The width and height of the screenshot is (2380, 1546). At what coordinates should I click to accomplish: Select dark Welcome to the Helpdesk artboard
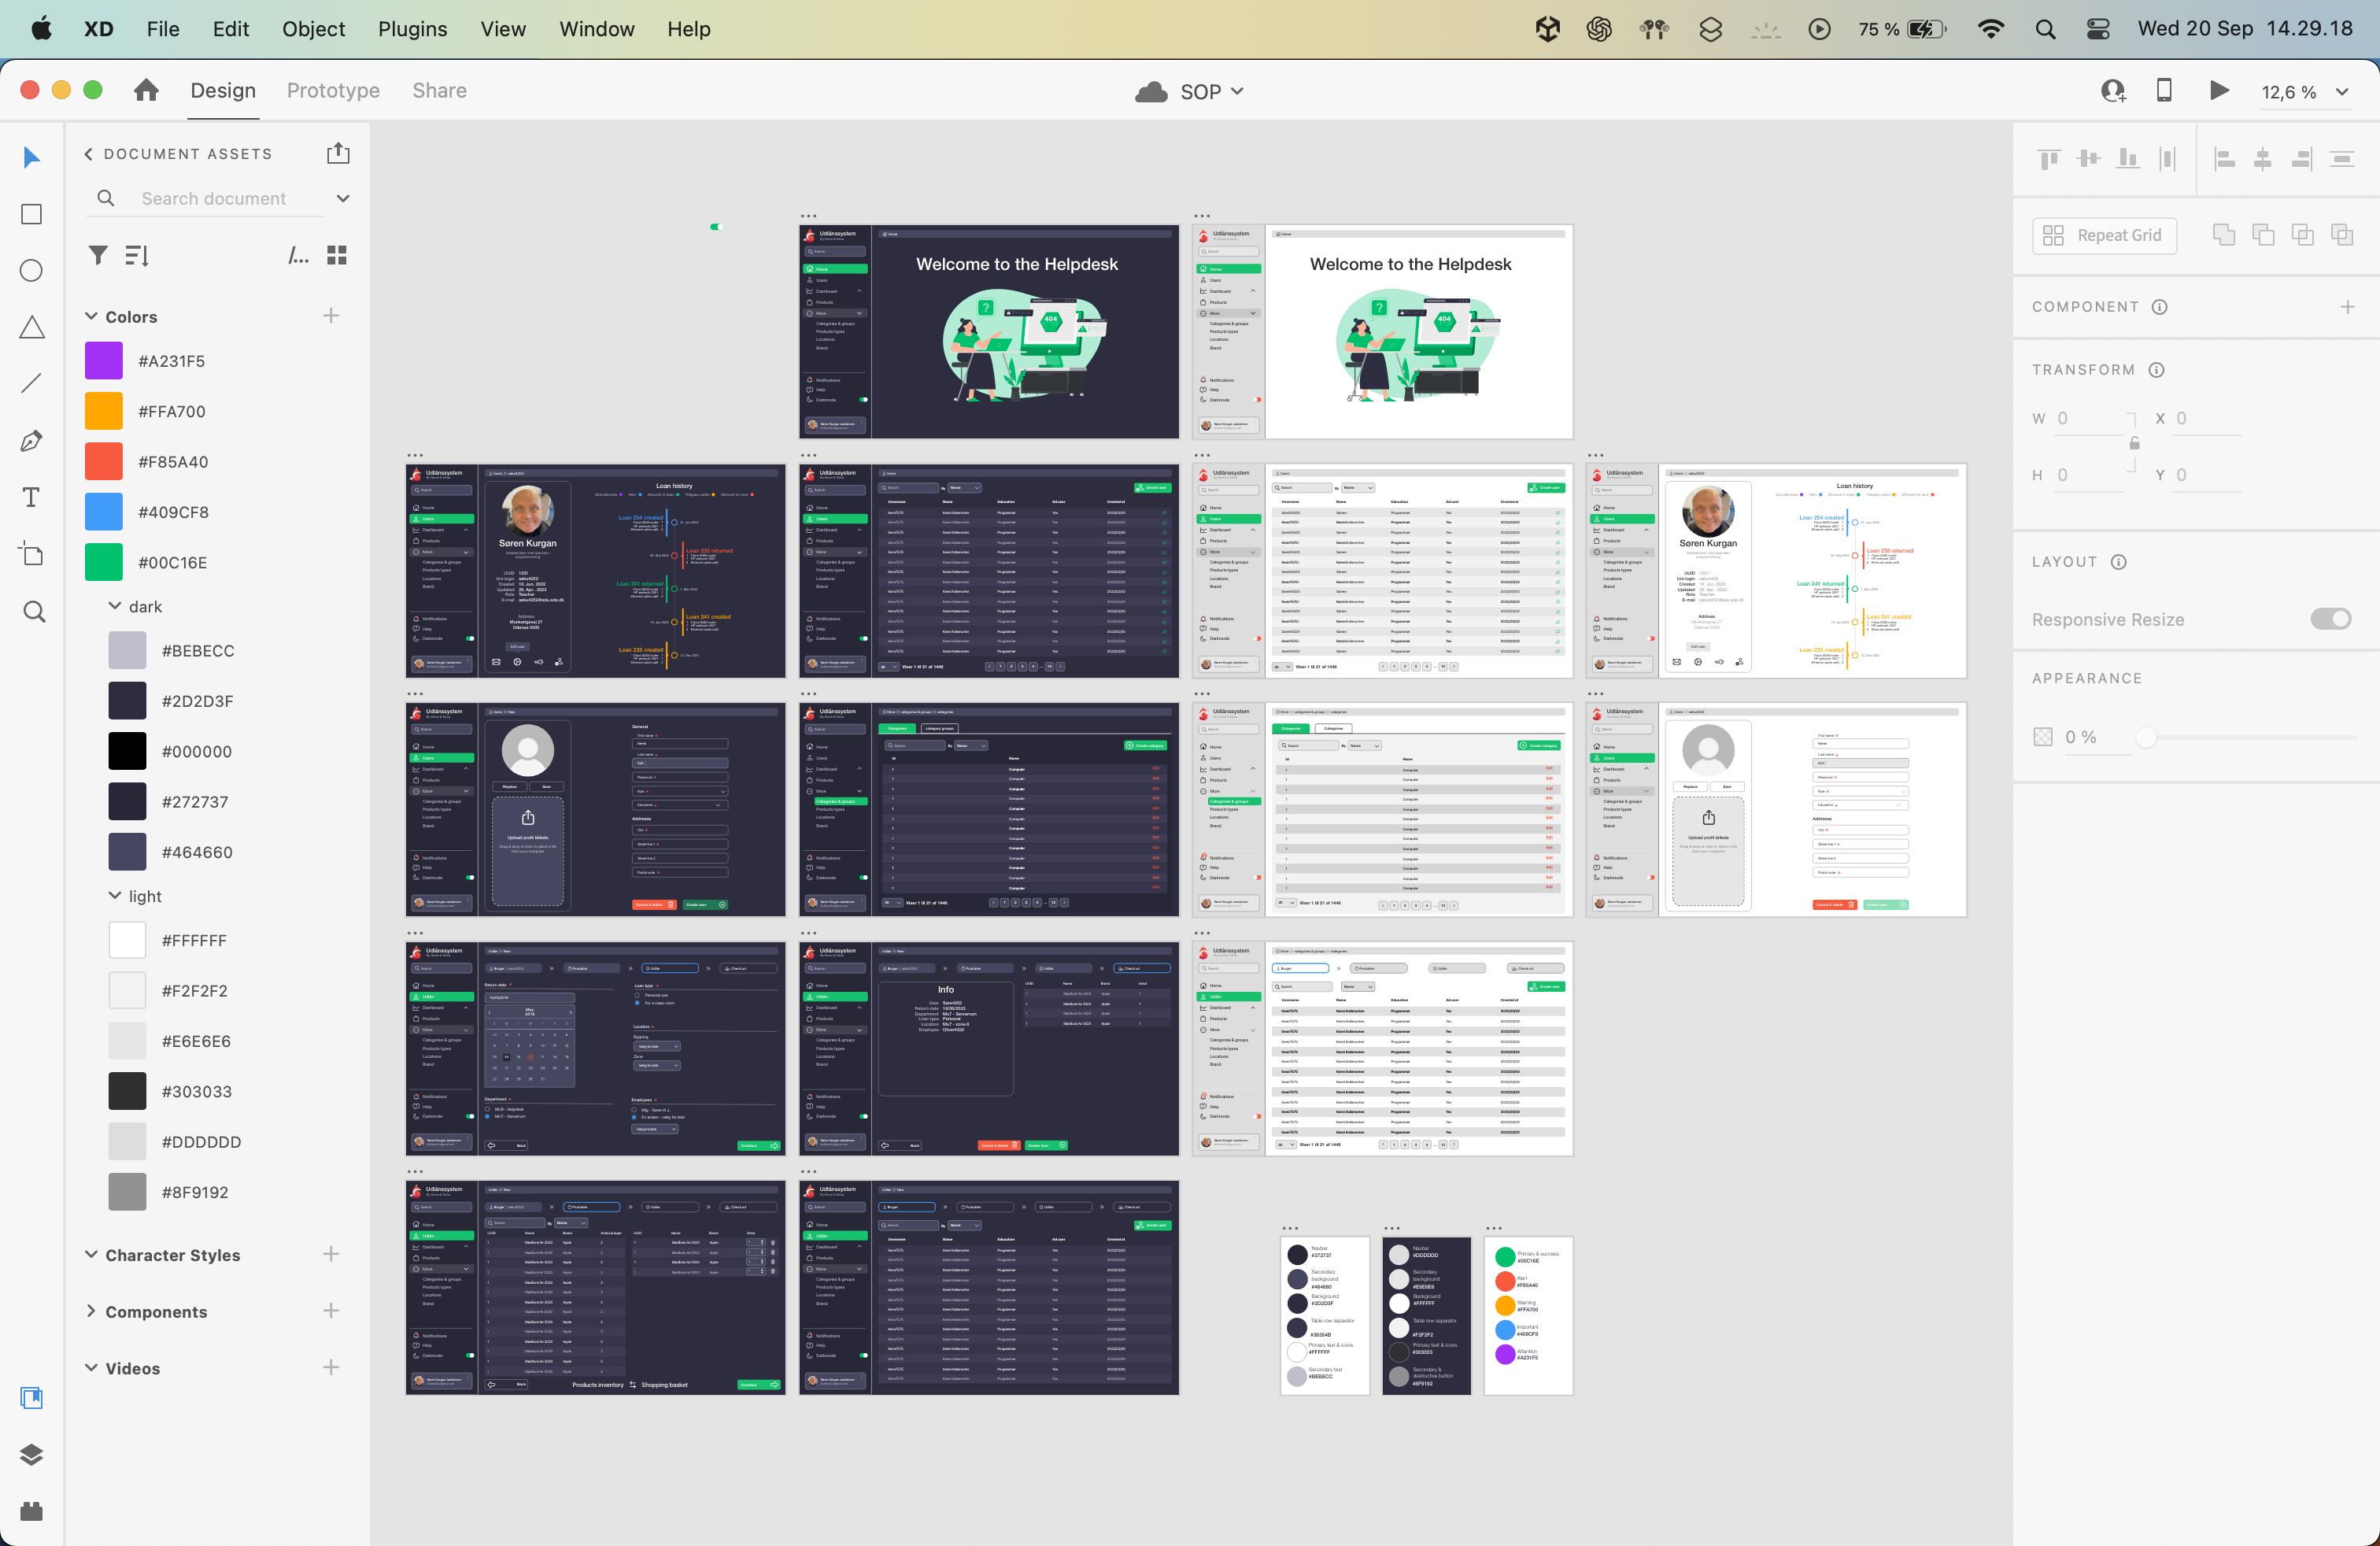[988, 331]
